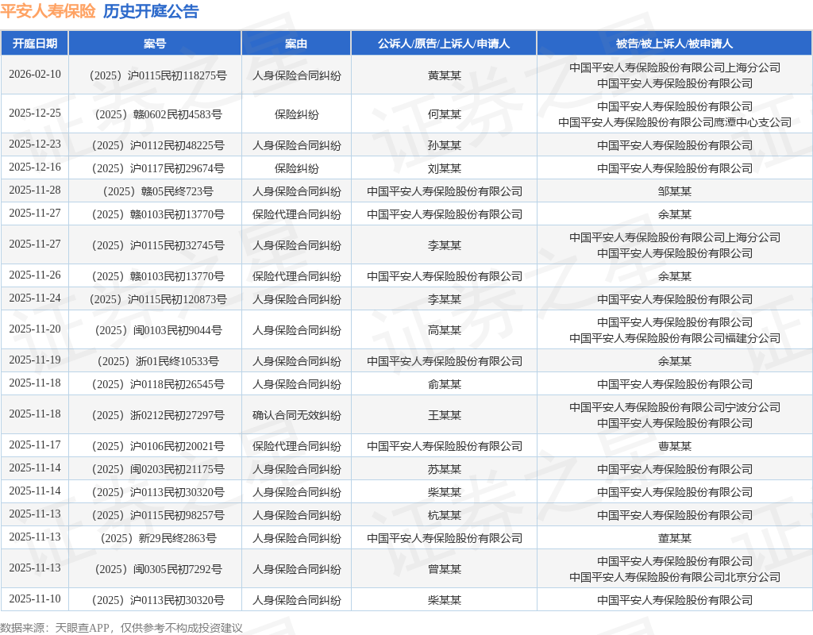Select the date cell 2025-11-28
This screenshot has width=813, height=635.
(35, 190)
